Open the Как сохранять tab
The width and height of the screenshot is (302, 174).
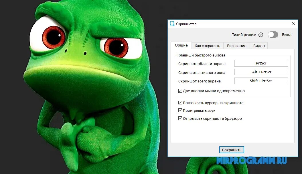207,46
